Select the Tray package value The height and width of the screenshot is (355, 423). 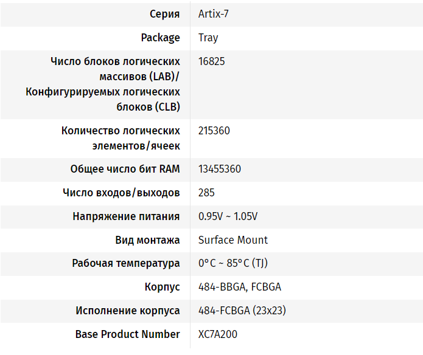(x=208, y=38)
